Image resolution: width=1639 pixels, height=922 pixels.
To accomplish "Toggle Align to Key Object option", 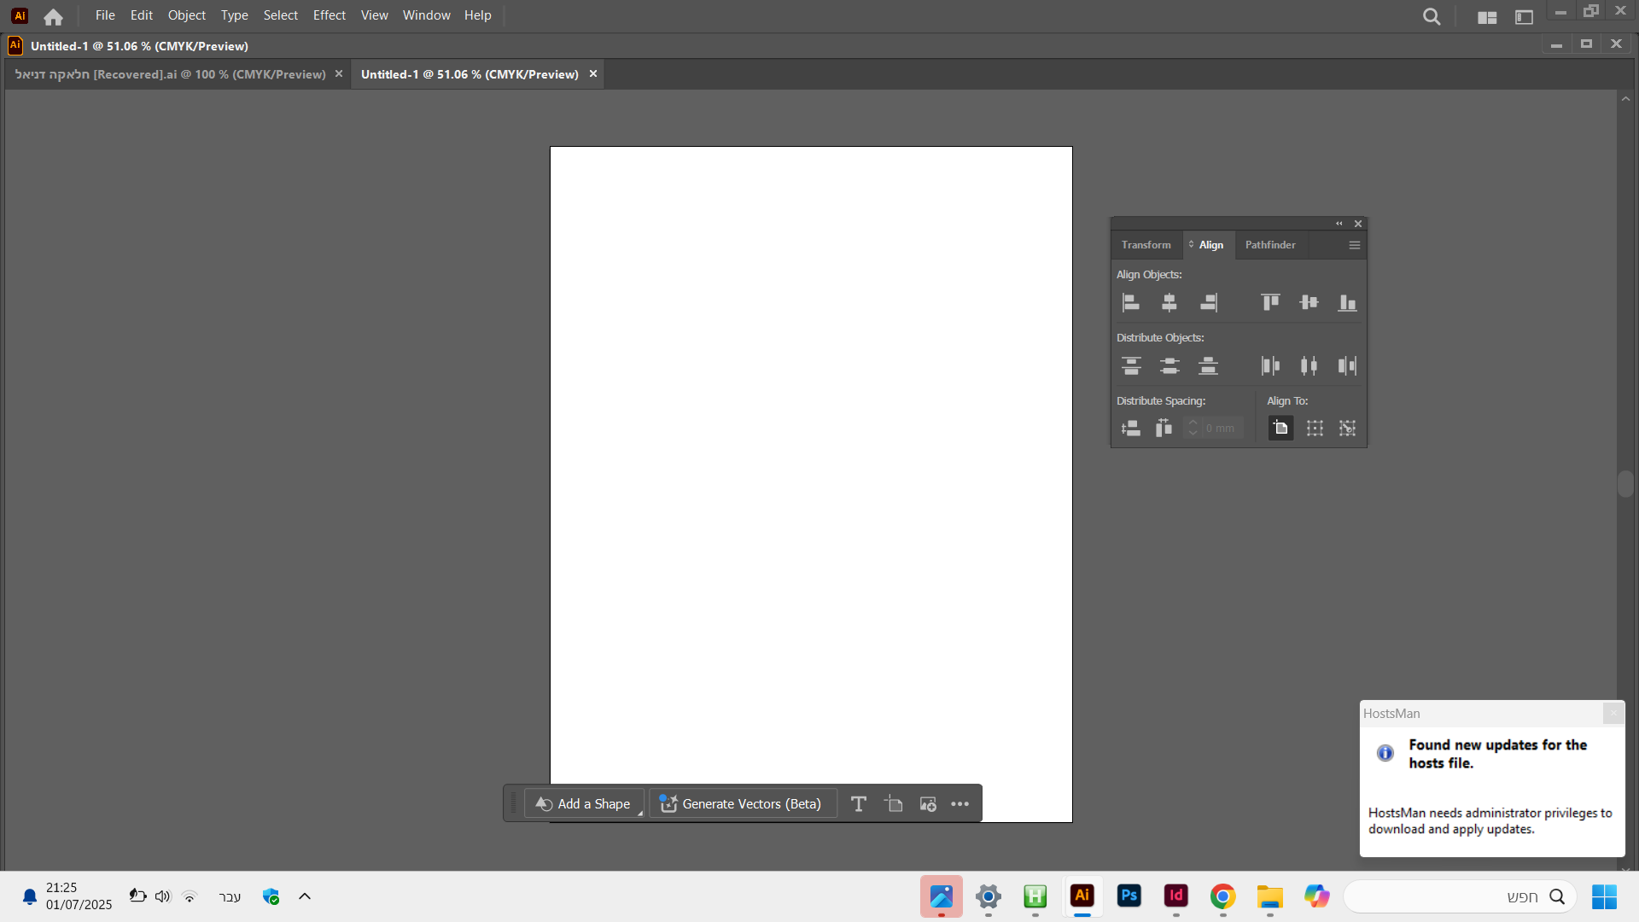I will [x=1347, y=429].
